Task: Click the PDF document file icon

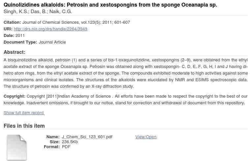Action: (16, 148)
